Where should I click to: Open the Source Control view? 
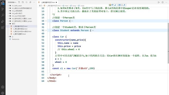3,9
